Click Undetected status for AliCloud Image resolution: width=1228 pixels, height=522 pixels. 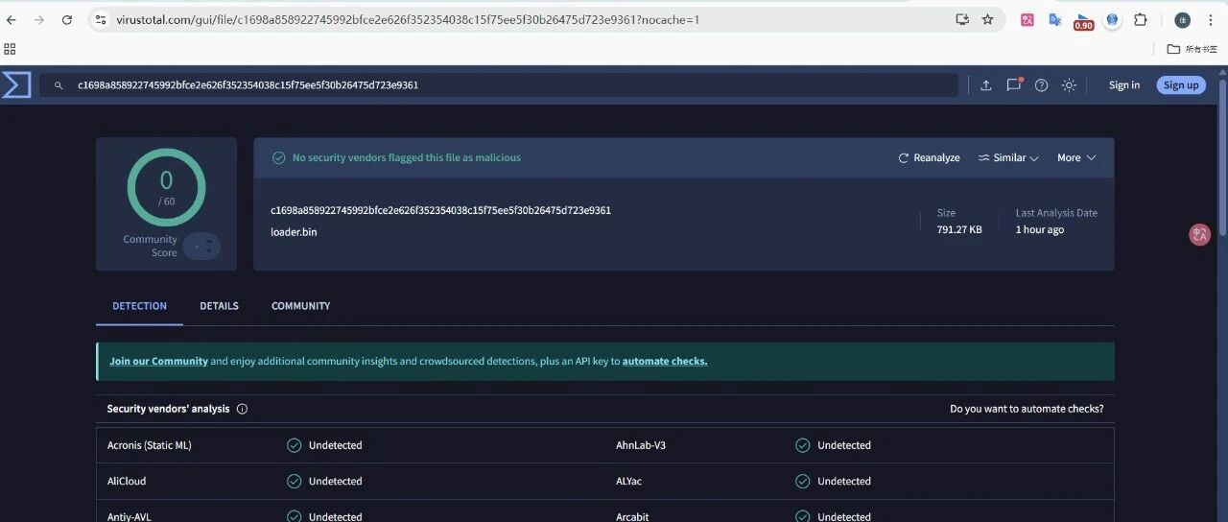324,482
